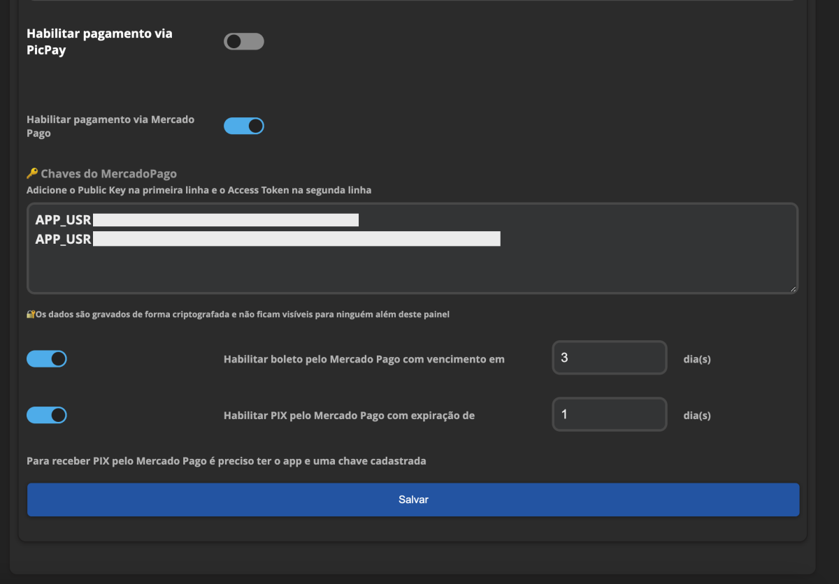Click the padlock icon before the encryption notice
Image resolution: width=839 pixels, height=584 pixels.
[31, 314]
